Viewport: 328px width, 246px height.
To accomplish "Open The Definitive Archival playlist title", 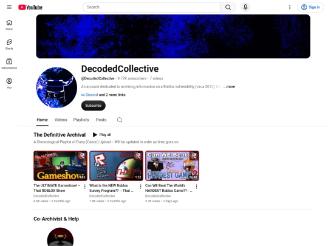I will (x=60, y=135).
